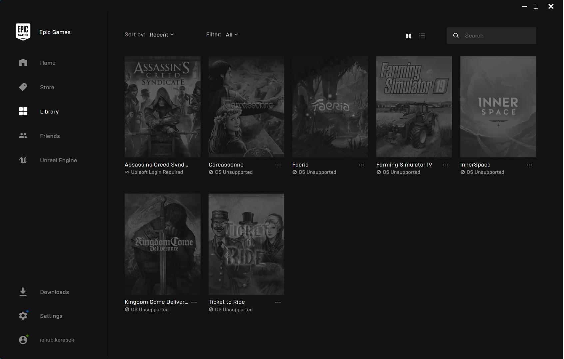Image resolution: width=564 pixels, height=359 pixels.
Task: Open Unreal Engine menu label
Action: (x=58, y=160)
